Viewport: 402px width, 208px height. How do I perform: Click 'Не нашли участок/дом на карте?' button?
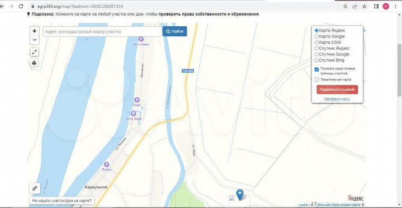61,201
